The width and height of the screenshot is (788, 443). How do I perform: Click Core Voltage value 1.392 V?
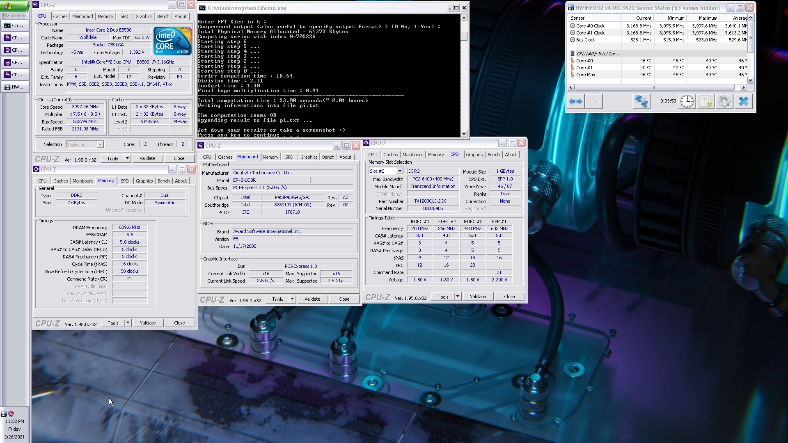[136, 52]
